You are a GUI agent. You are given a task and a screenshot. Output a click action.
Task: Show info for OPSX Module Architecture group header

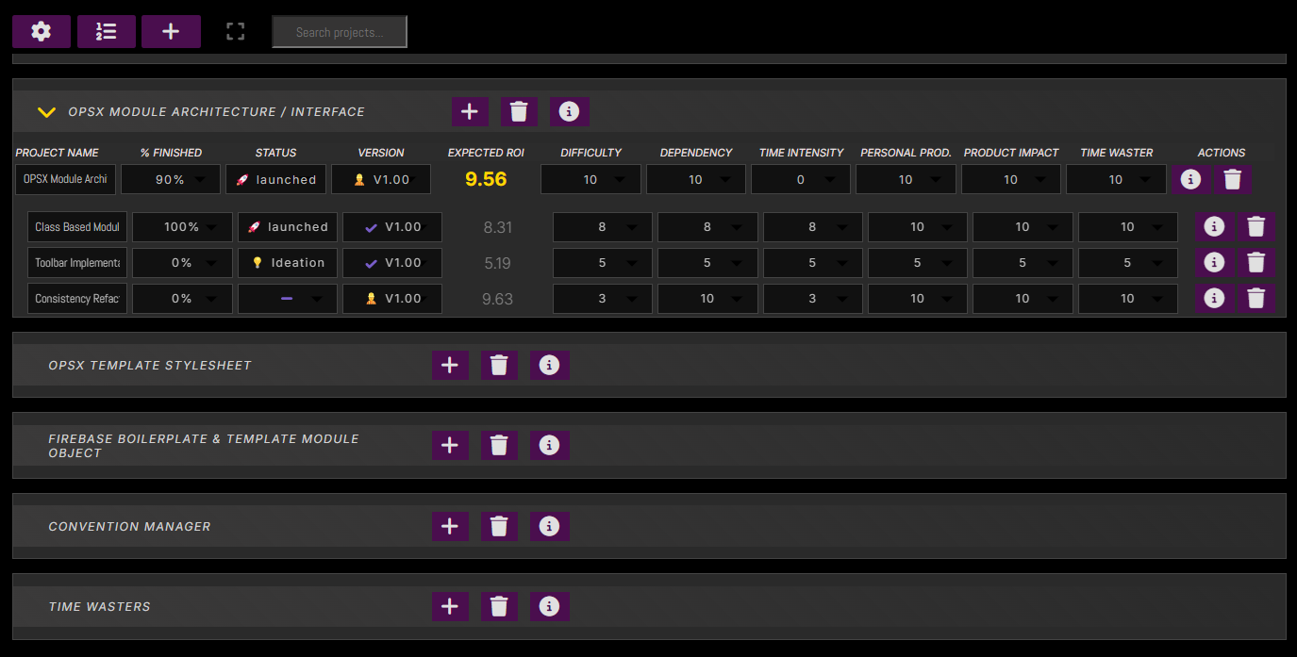[569, 112]
